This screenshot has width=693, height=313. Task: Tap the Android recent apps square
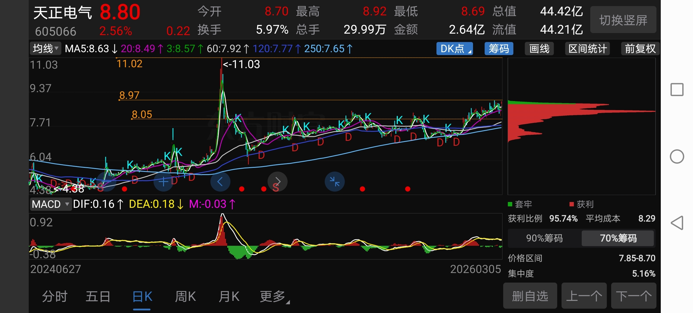point(677,90)
